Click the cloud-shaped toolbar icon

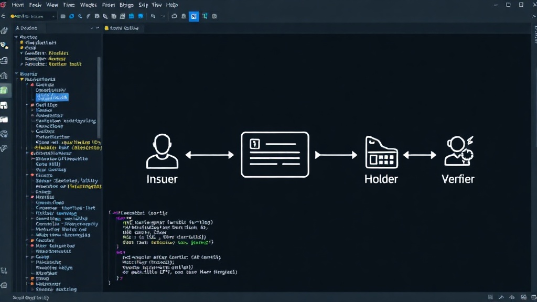(174, 16)
